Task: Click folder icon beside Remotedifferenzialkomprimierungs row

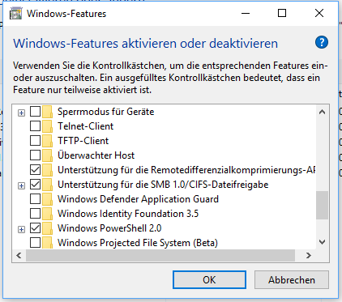Action: pos(47,170)
